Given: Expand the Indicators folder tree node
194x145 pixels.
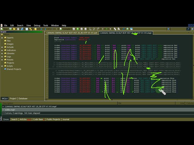Looking at the screenshot, I should pyautogui.click(x=2, y=50).
